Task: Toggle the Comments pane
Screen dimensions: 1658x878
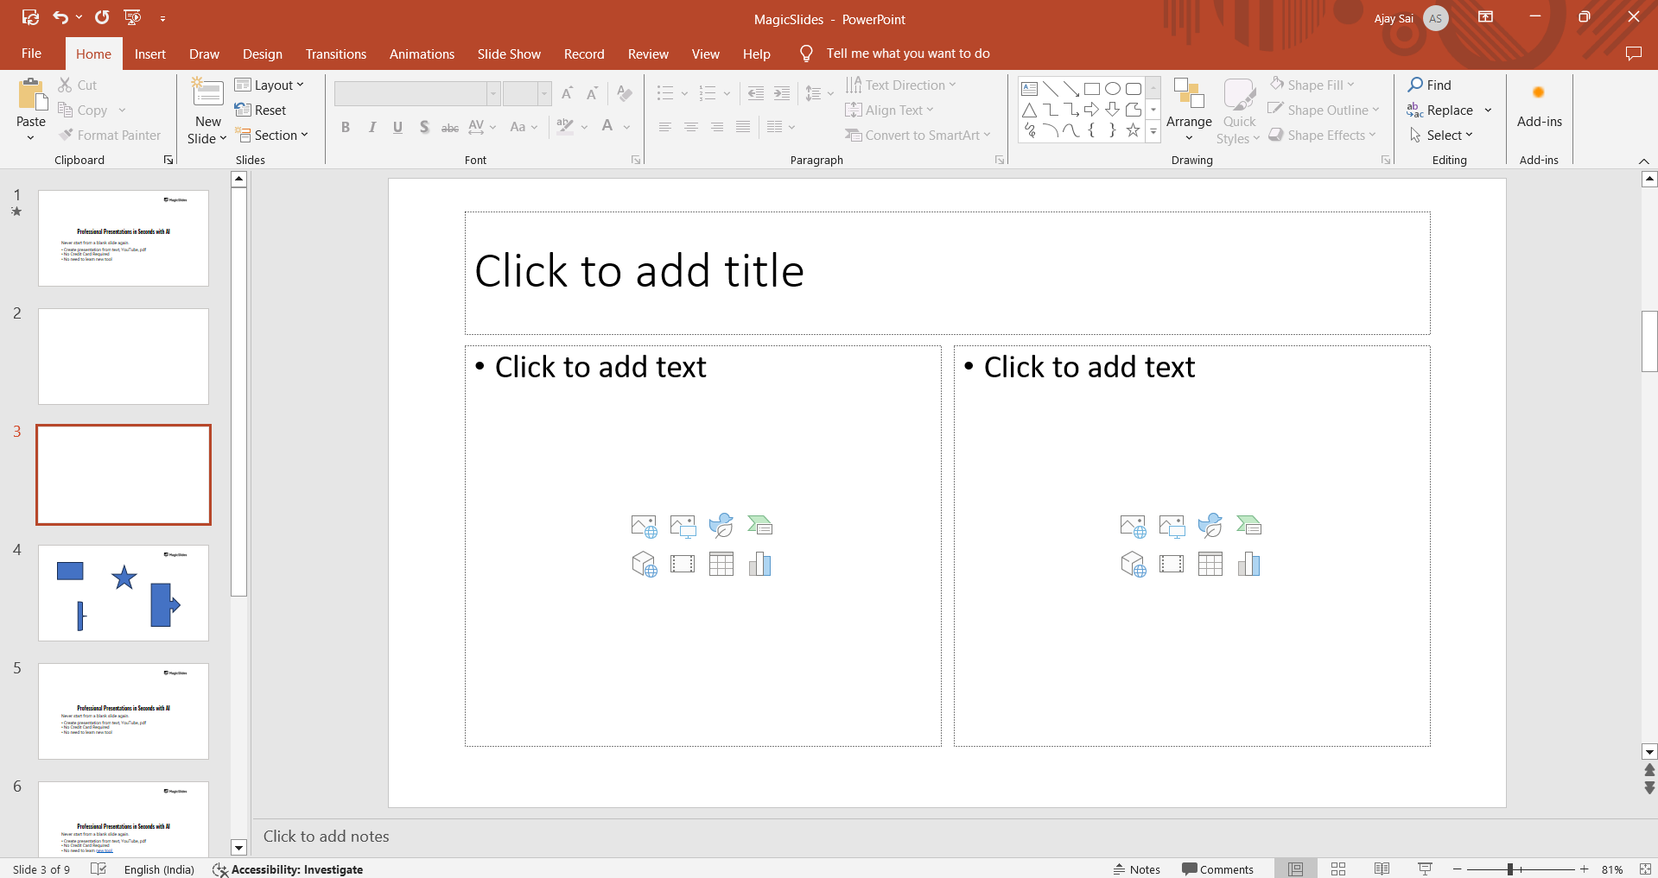Action: click(1217, 869)
